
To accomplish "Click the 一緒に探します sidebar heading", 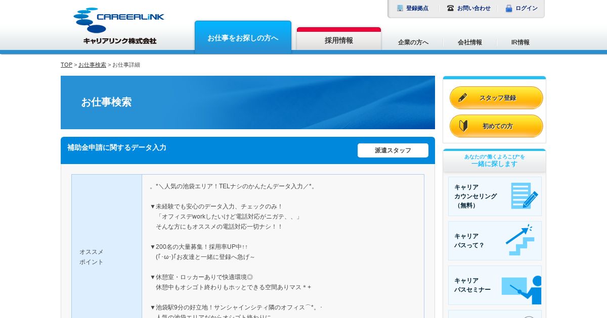I will pyautogui.click(x=495, y=164).
